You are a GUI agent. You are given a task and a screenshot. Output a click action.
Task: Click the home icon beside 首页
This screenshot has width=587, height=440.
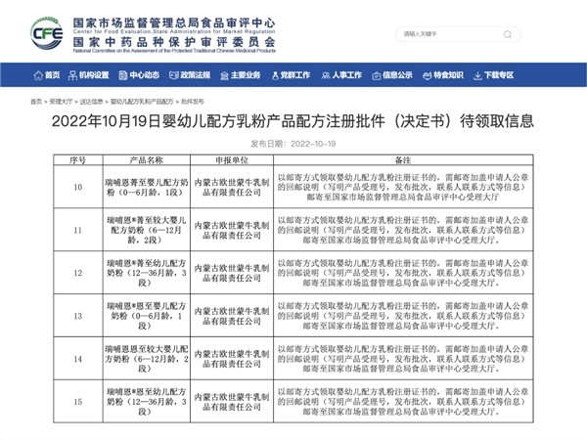pos(38,75)
